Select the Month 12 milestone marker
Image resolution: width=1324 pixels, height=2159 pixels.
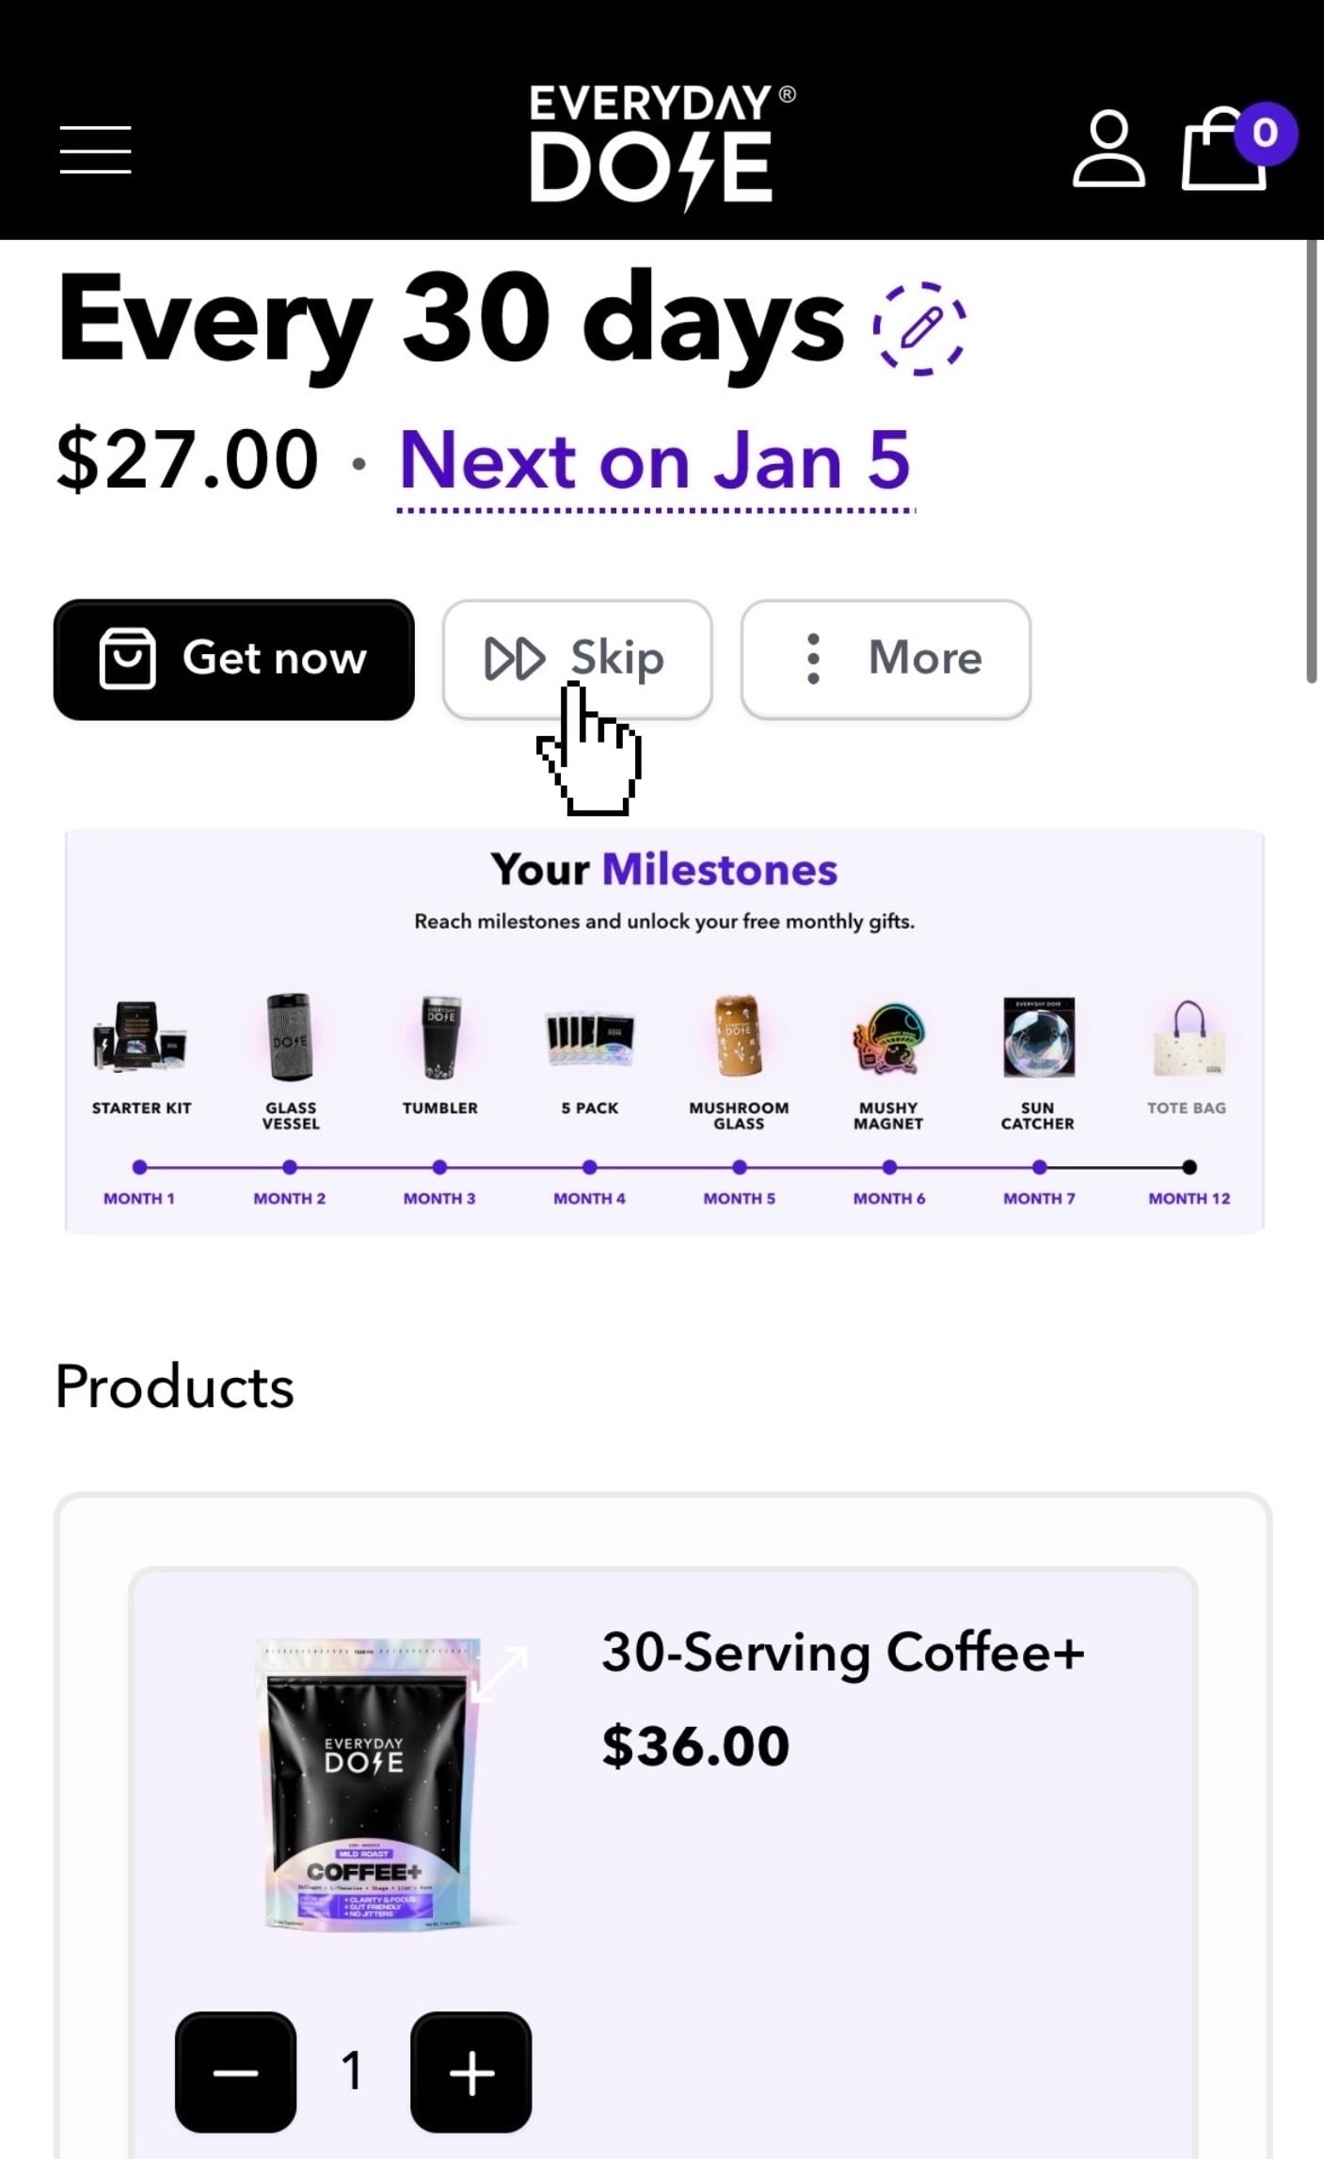(1189, 1167)
